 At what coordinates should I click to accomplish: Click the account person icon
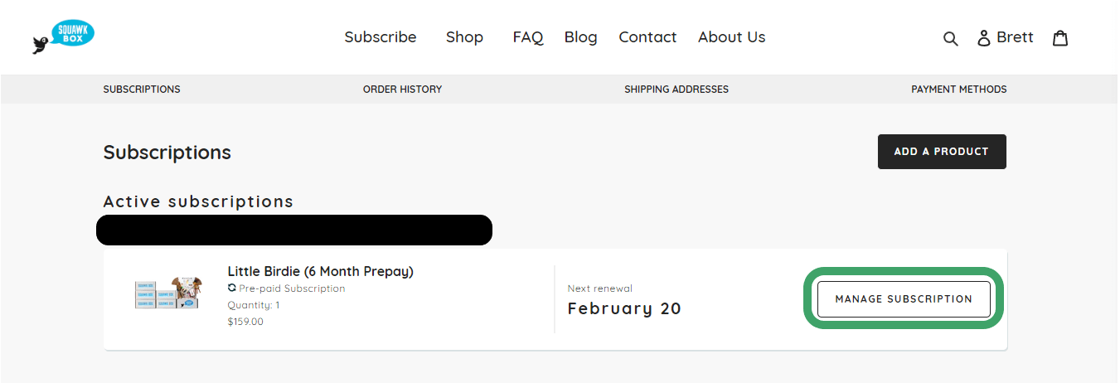coord(984,38)
